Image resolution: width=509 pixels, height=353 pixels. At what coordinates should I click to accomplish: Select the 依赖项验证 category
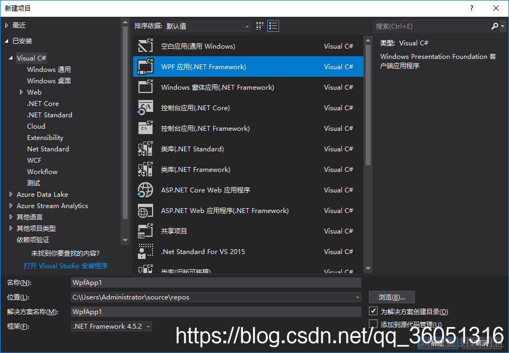33,240
